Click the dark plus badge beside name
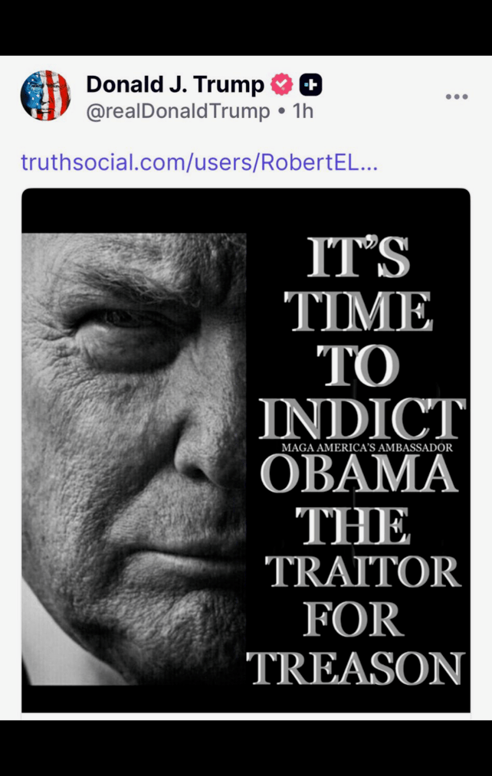The image size is (492, 776). click(311, 85)
